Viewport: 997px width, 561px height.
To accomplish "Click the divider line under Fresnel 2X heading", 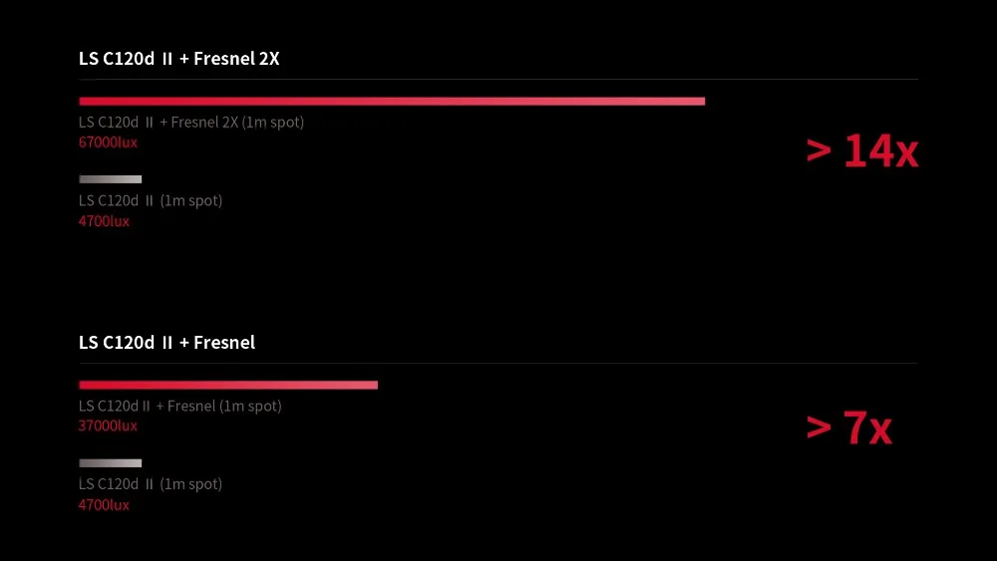I will [498, 80].
